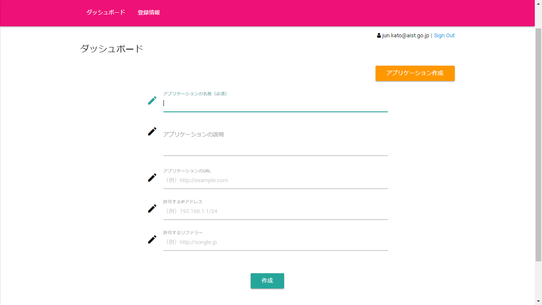Click into the アプリケーションのURL input field
Image resolution: width=542 pixels, height=305 pixels.
275,180
